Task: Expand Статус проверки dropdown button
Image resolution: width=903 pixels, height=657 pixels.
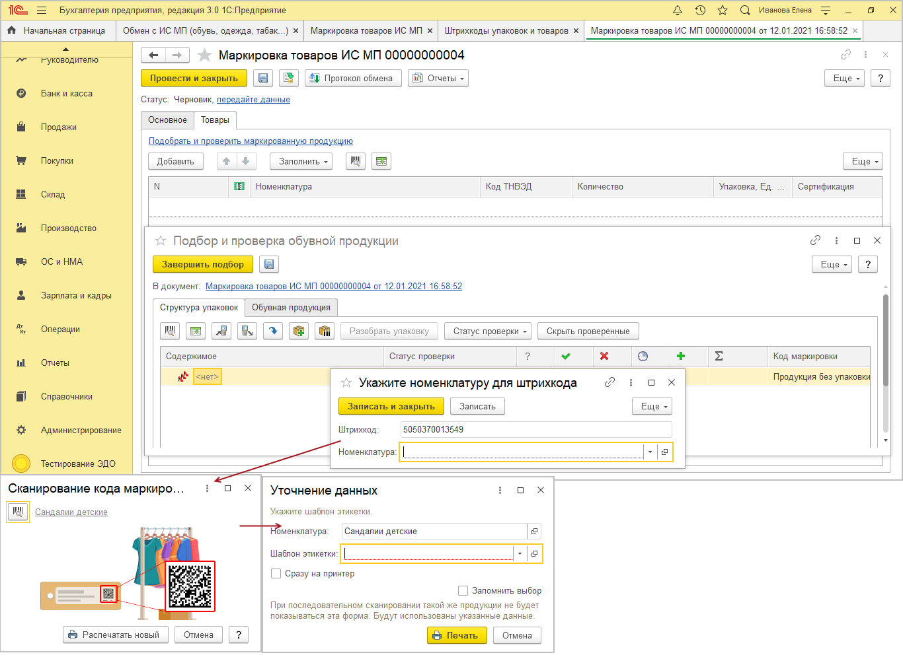Action: pos(488,331)
